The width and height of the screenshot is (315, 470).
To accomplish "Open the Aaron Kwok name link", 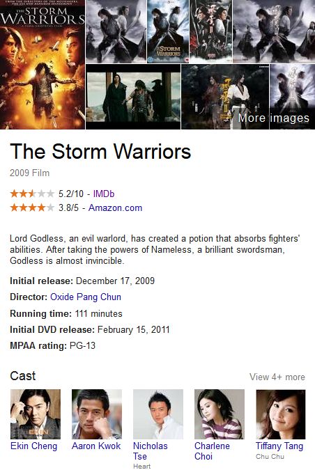I will 96,446.
